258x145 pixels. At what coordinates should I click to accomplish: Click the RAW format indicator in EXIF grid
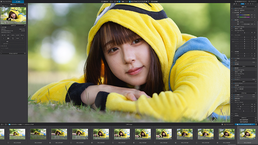pyautogui.click(x=18, y=38)
